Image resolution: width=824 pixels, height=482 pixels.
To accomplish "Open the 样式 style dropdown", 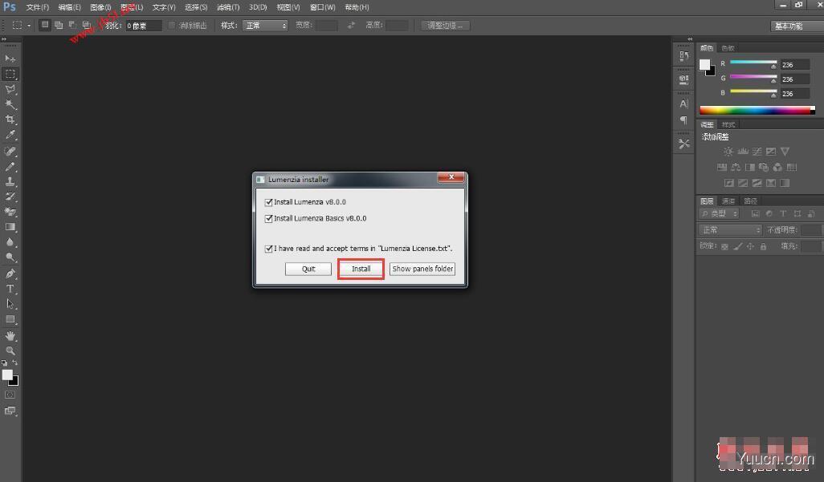I will point(265,25).
